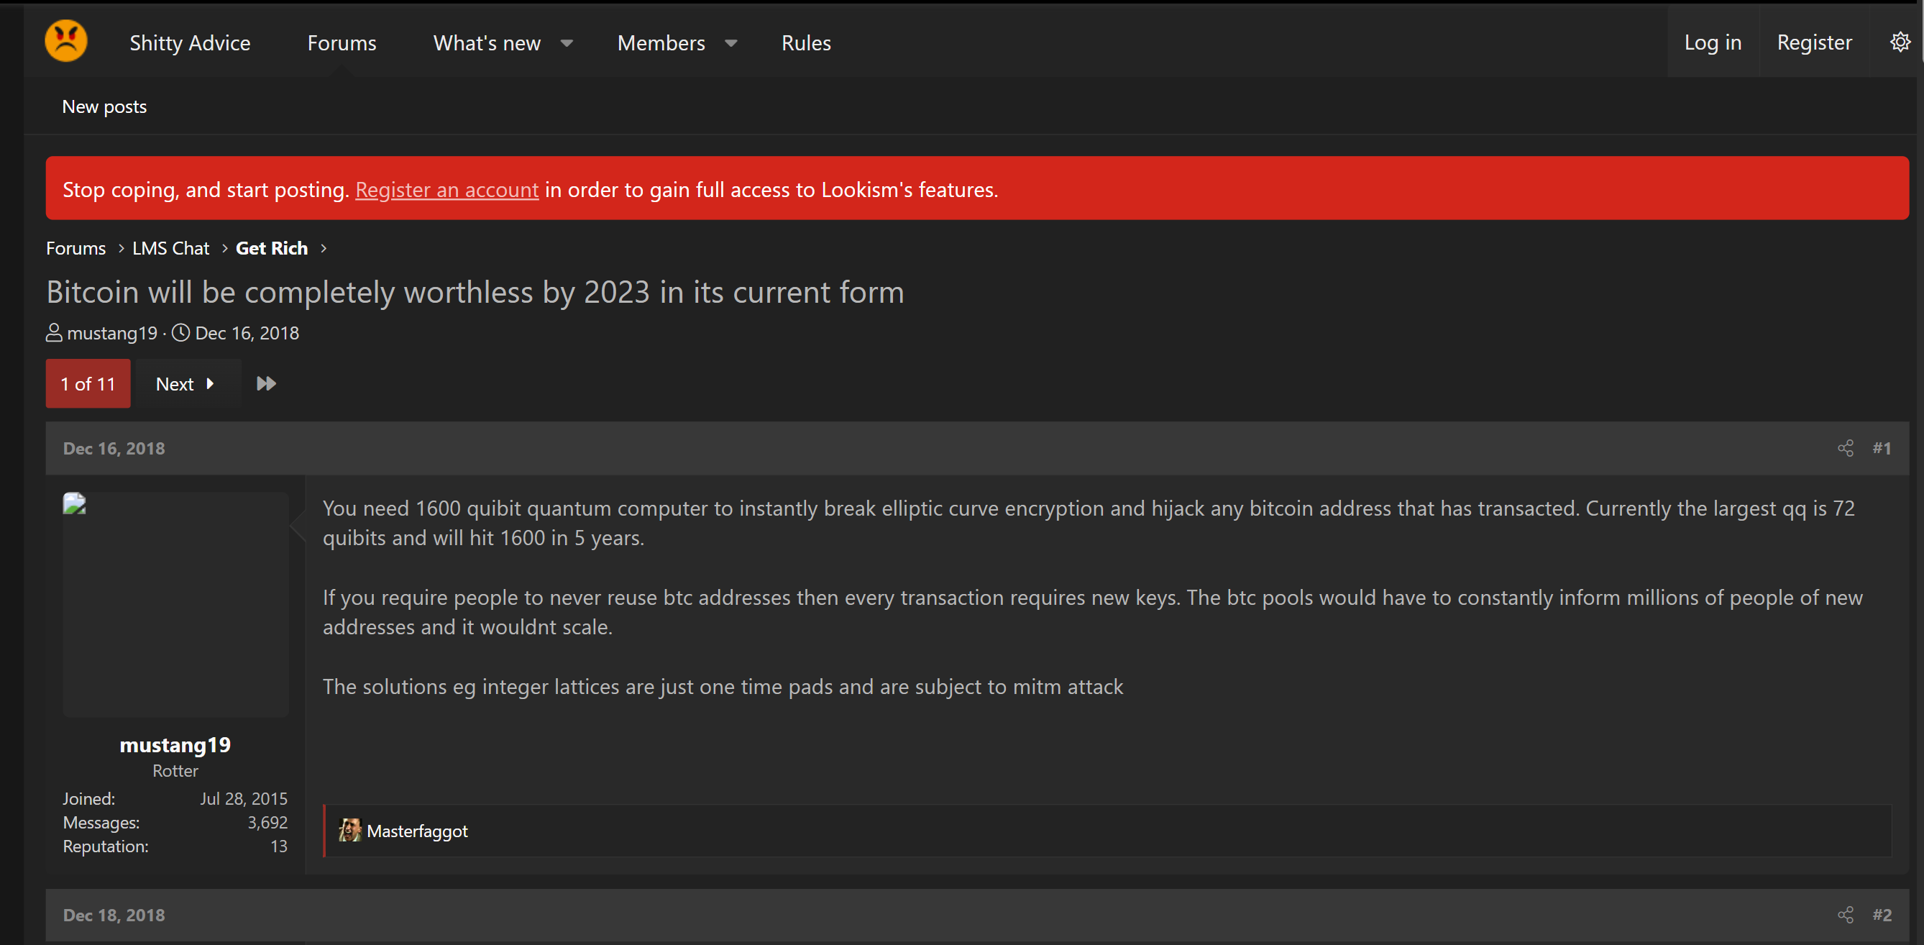Screen dimensions: 1924x945
Task: Click the clock icon beside thread date
Action: [x=180, y=332]
